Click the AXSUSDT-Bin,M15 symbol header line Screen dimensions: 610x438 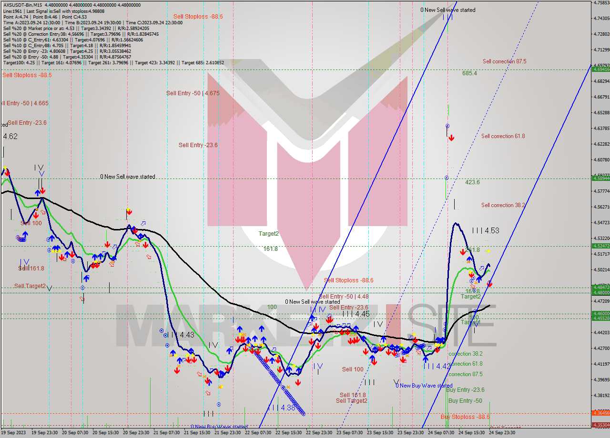pos(72,5)
